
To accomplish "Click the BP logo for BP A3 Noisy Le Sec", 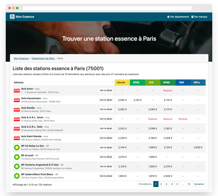I will coord(17,148).
